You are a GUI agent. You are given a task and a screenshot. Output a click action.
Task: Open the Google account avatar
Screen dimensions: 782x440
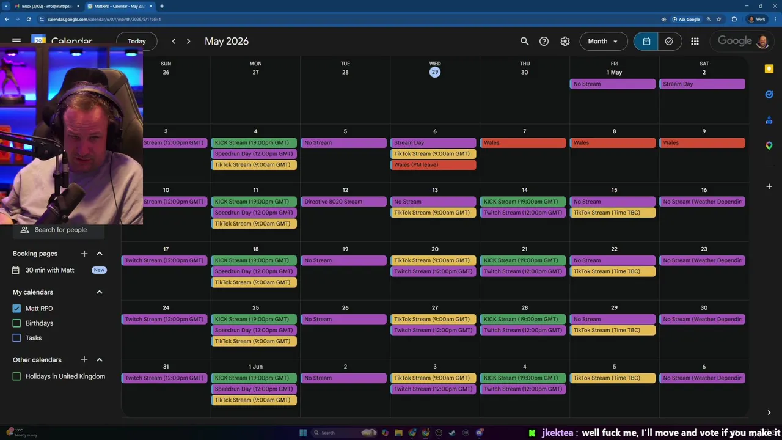762,41
